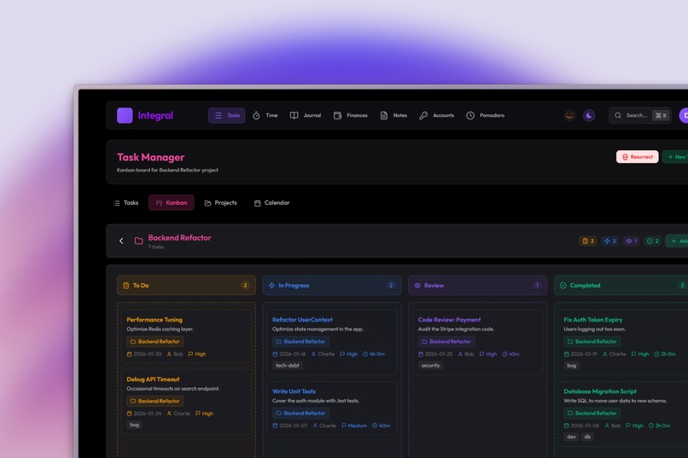Click the db label on Database Migration Script

587,437
